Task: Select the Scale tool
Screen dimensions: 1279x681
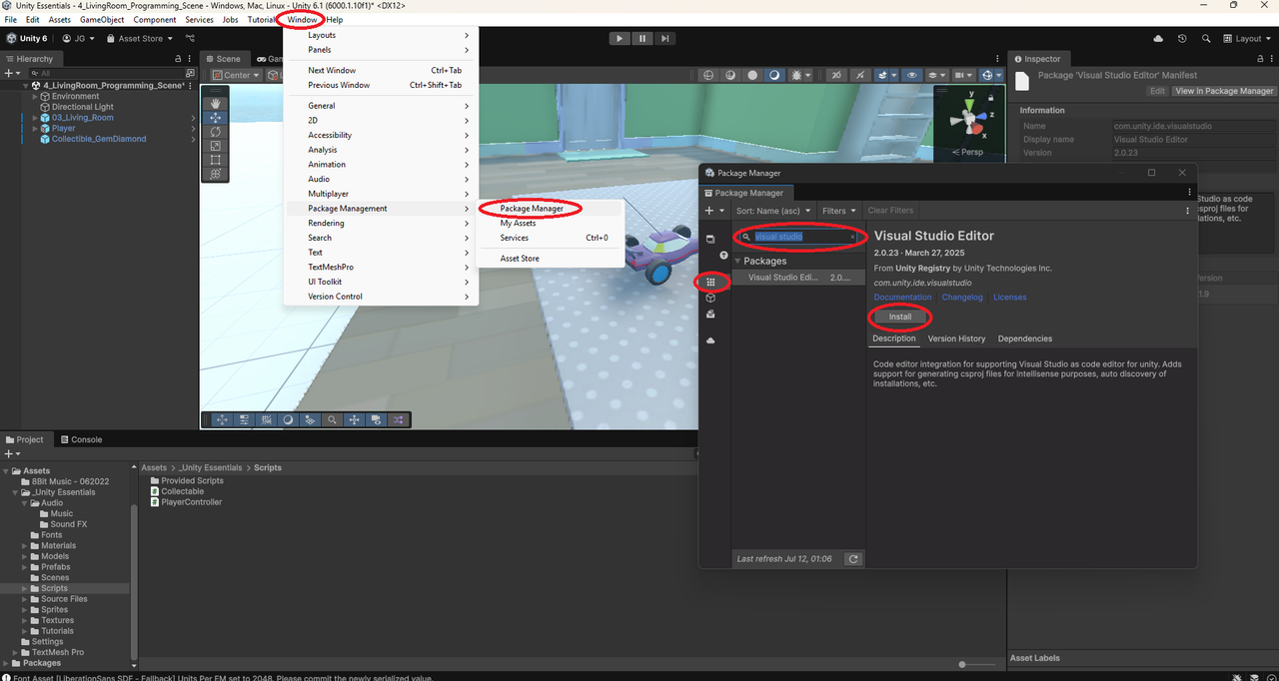Action: pyautogui.click(x=215, y=146)
